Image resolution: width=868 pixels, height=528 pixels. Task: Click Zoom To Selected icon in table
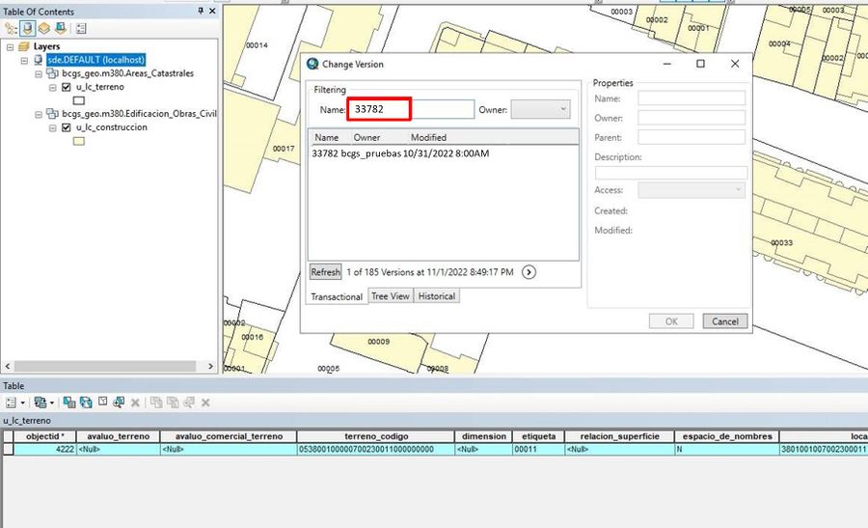click(x=119, y=403)
